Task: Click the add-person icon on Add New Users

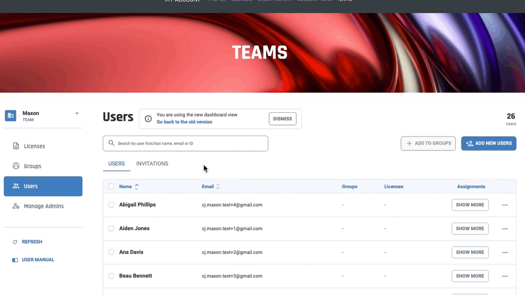Action: [x=470, y=143]
